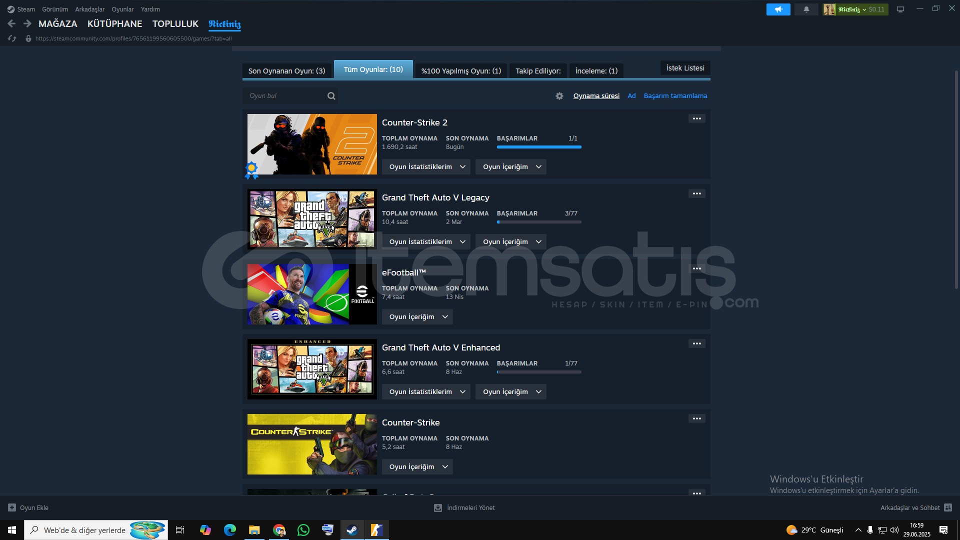Click the perfect game badge on Counter-Strike 2
Viewport: 960px width, 540px height.
pyautogui.click(x=251, y=170)
